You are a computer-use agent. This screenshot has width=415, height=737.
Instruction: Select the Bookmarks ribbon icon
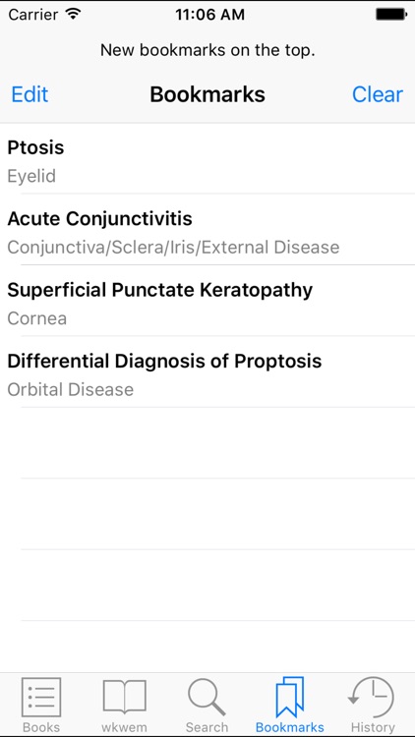[x=290, y=697]
